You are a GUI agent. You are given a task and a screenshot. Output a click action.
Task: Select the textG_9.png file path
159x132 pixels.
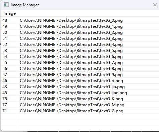point(71,75)
